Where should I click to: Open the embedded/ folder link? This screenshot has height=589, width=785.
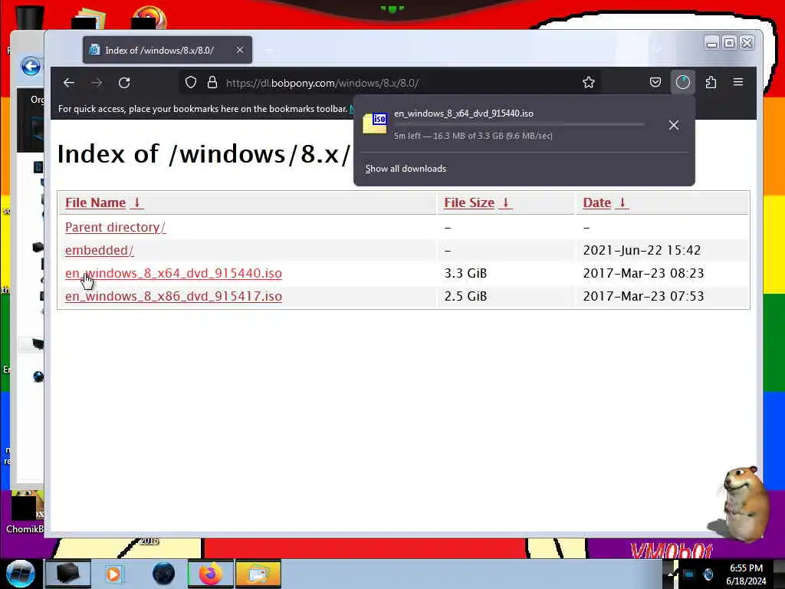(99, 251)
